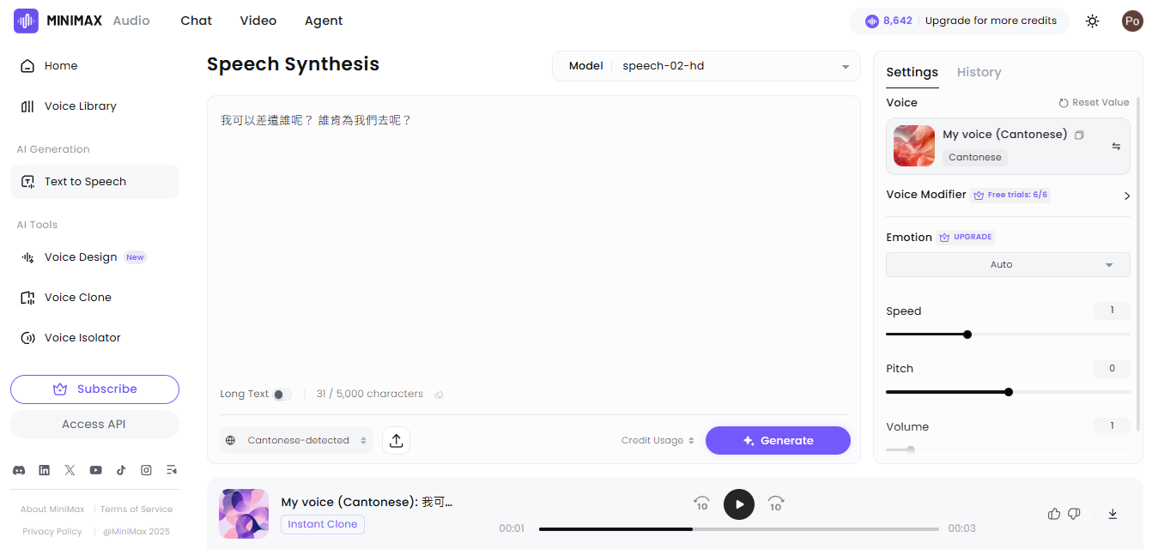Open the Voice Library from the sidebar
The width and height of the screenshot is (1152, 549).
81,106
